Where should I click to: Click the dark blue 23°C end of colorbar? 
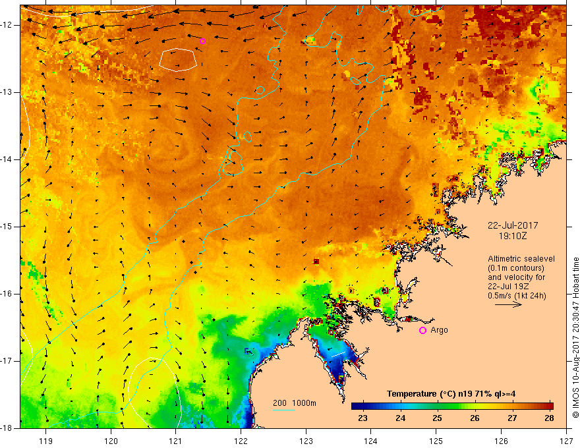[357, 406]
